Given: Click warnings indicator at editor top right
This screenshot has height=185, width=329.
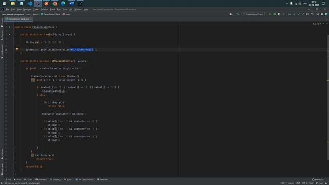Looking at the screenshot, I should tap(317, 24).
